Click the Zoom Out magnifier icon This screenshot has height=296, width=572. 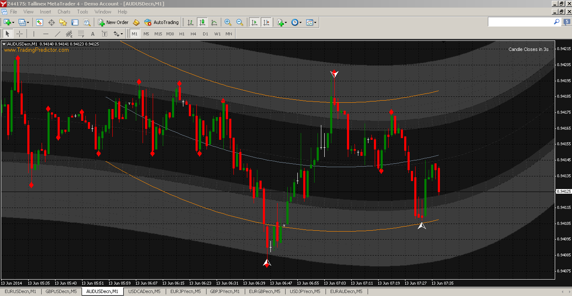pyautogui.click(x=240, y=22)
